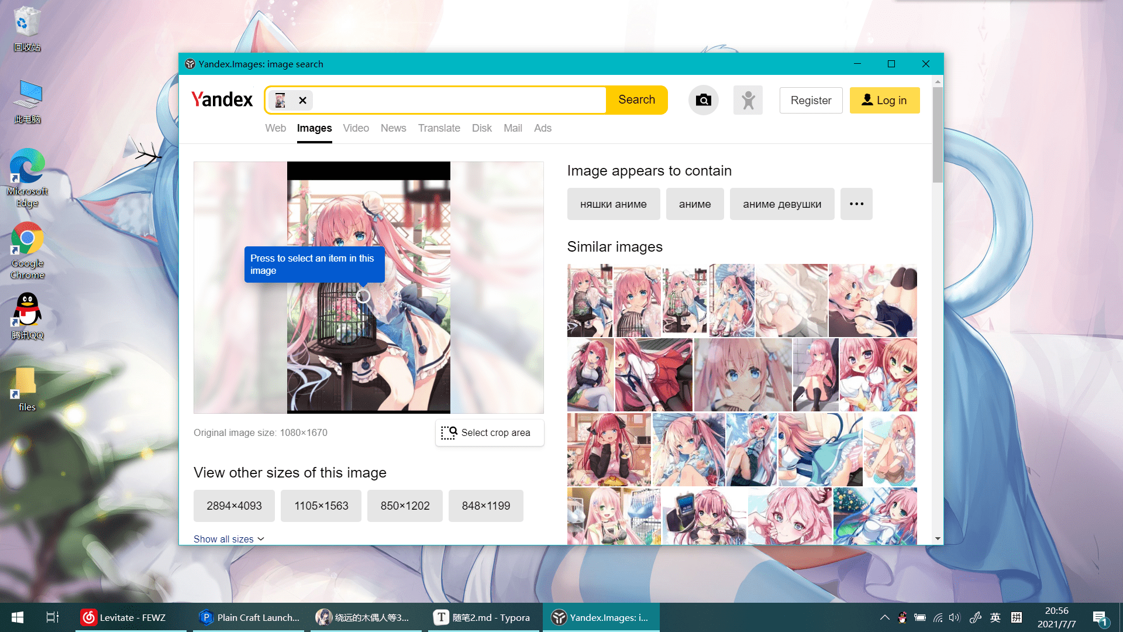Image resolution: width=1123 pixels, height=632 pixels.
Task: Click the camera image search icon
Action: pos(703,100)
